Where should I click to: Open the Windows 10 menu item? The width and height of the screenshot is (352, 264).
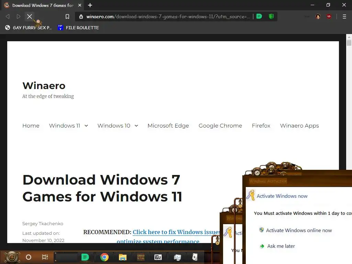[x=114, y=125]
